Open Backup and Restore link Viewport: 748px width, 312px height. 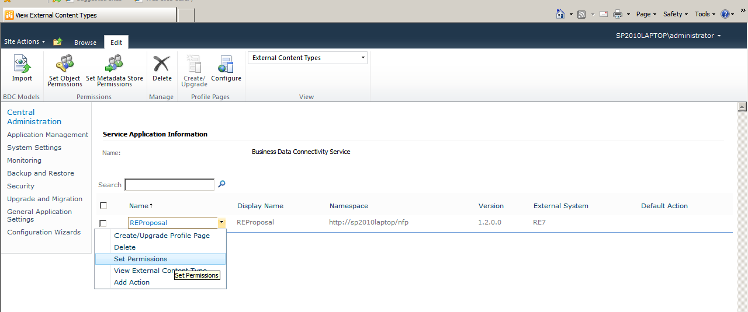[x=40, y=173]
